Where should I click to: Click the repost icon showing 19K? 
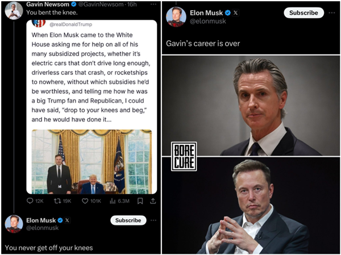57,200
